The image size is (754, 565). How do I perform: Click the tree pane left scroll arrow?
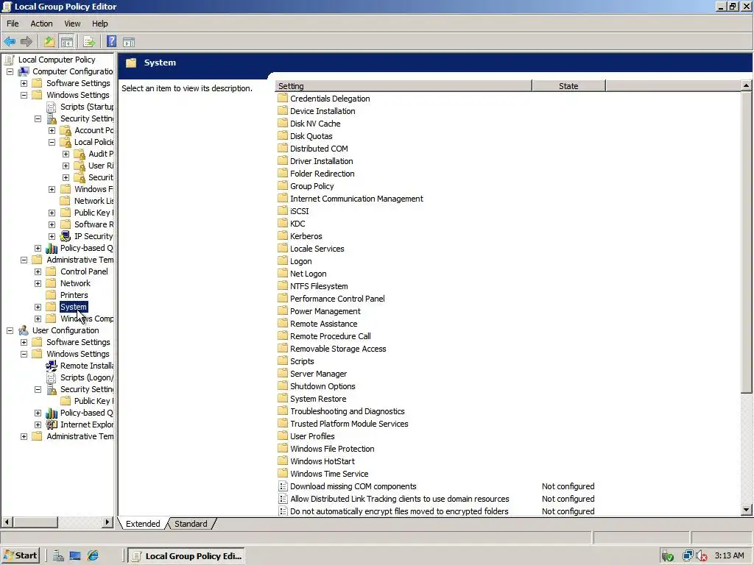coord(7,522)
